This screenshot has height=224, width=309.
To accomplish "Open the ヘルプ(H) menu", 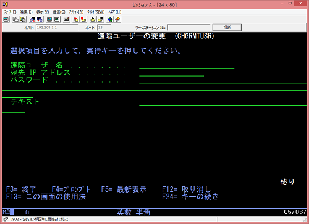I will [115, 12].
